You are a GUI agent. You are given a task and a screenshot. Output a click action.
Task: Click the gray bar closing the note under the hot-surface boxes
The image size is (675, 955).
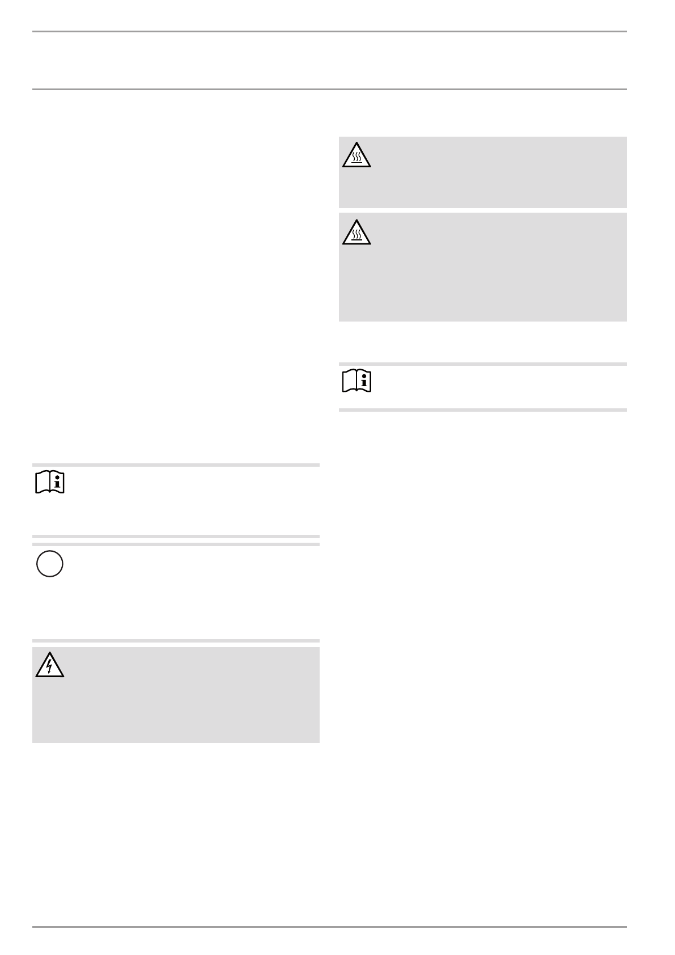pyautogui.click(x=483, y=410)
